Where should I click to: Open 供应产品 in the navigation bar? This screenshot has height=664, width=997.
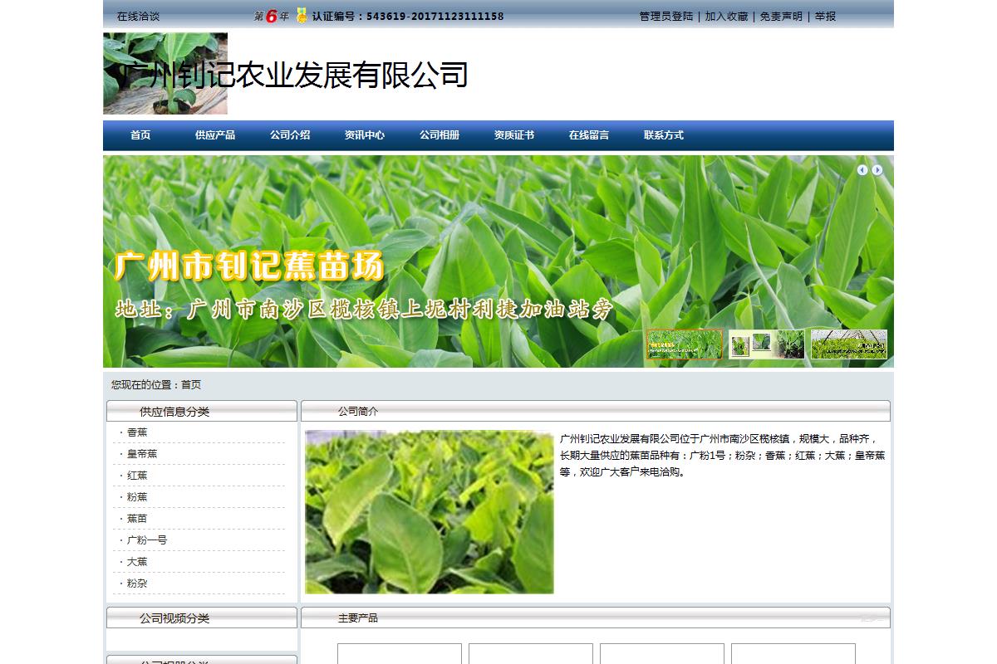pos(215,135)
